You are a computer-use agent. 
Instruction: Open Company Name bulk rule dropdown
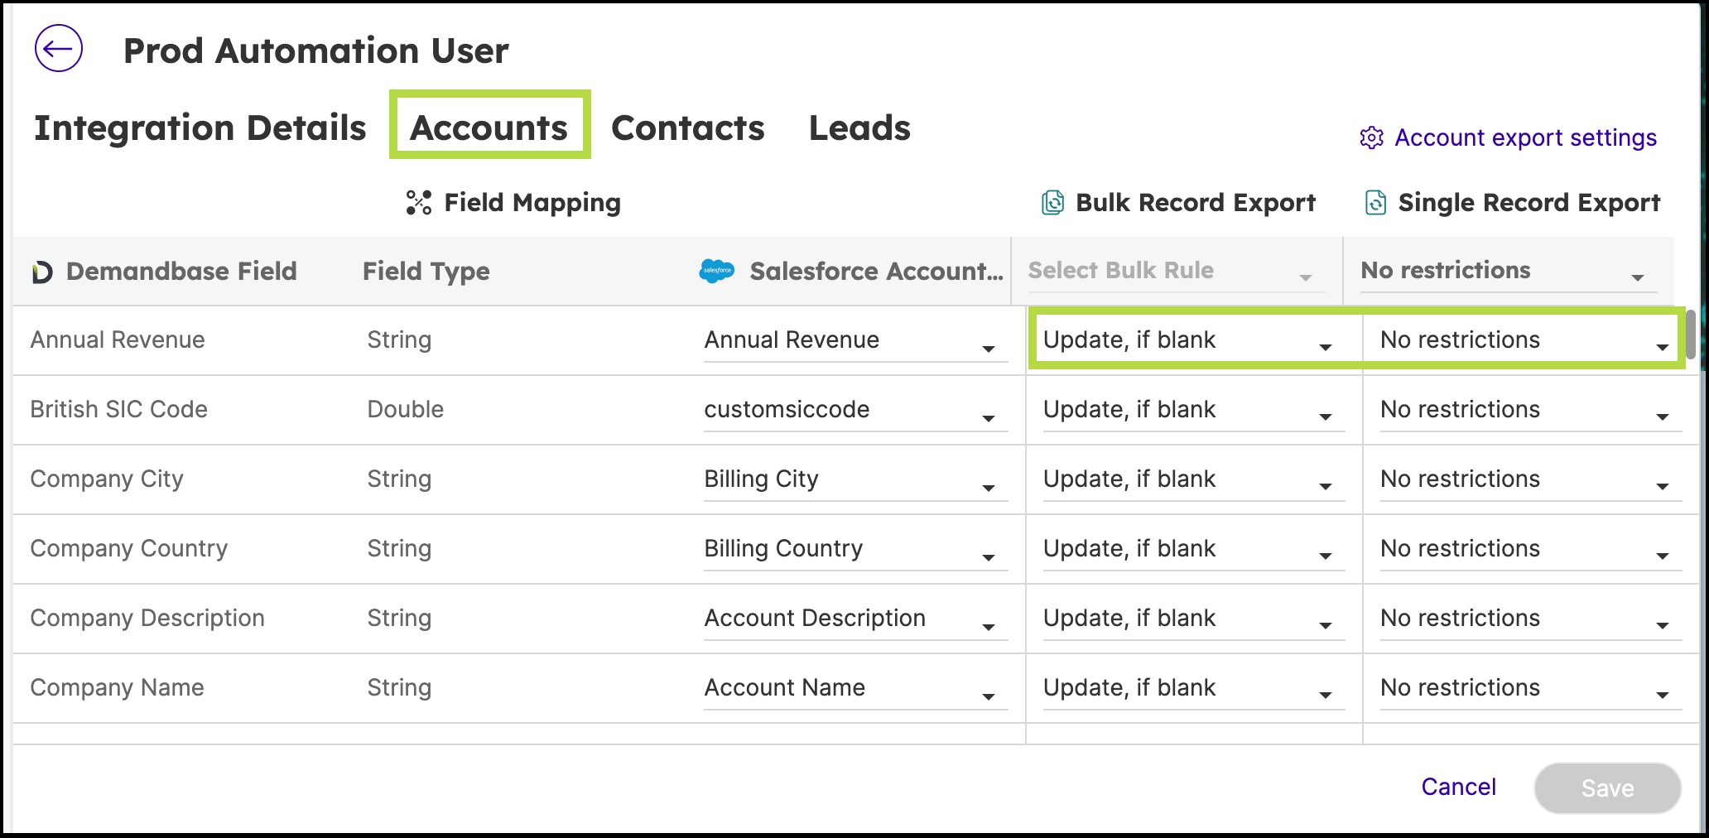(x=1193, y=688)
